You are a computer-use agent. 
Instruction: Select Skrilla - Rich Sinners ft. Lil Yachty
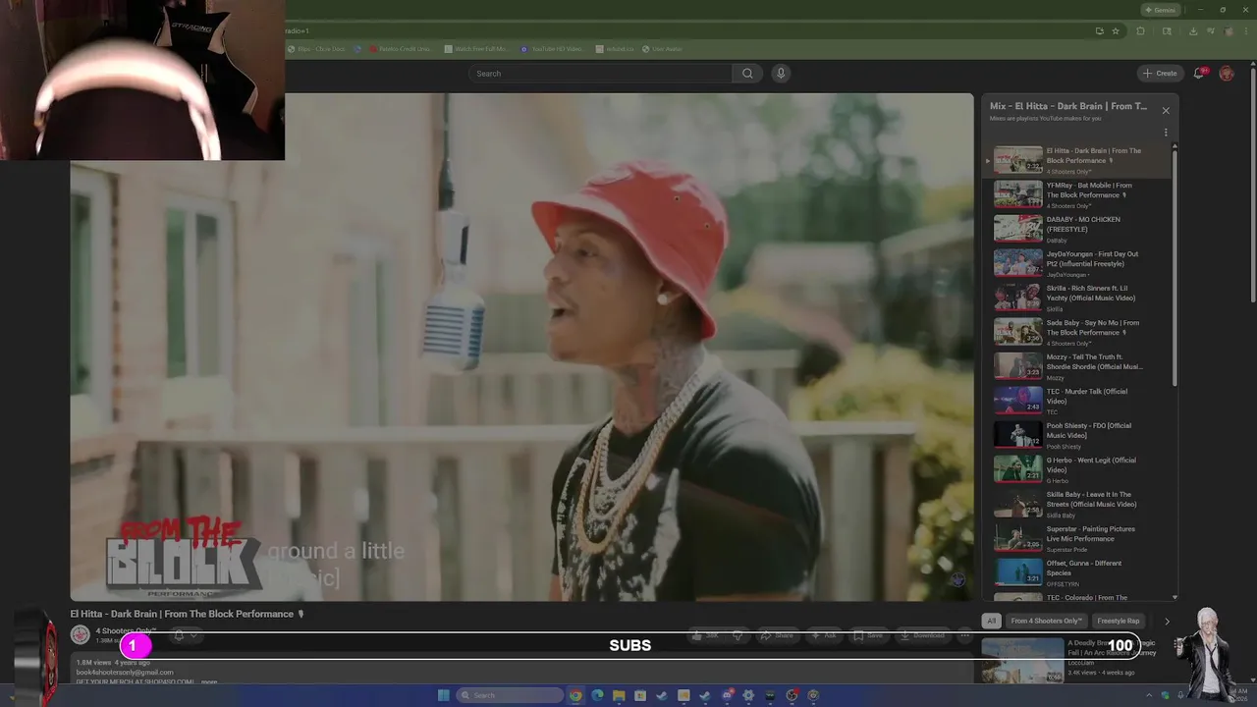[1078, 297]
